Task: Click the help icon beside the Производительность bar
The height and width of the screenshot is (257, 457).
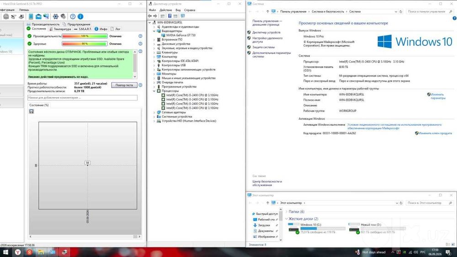Action: (x=140, y=36)
